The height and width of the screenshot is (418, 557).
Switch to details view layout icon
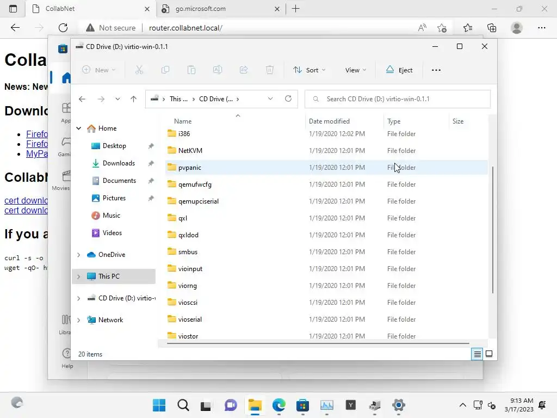(x=477, y=354)
